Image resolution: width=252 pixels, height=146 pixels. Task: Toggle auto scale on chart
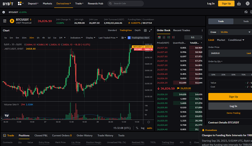pos(149,128)
